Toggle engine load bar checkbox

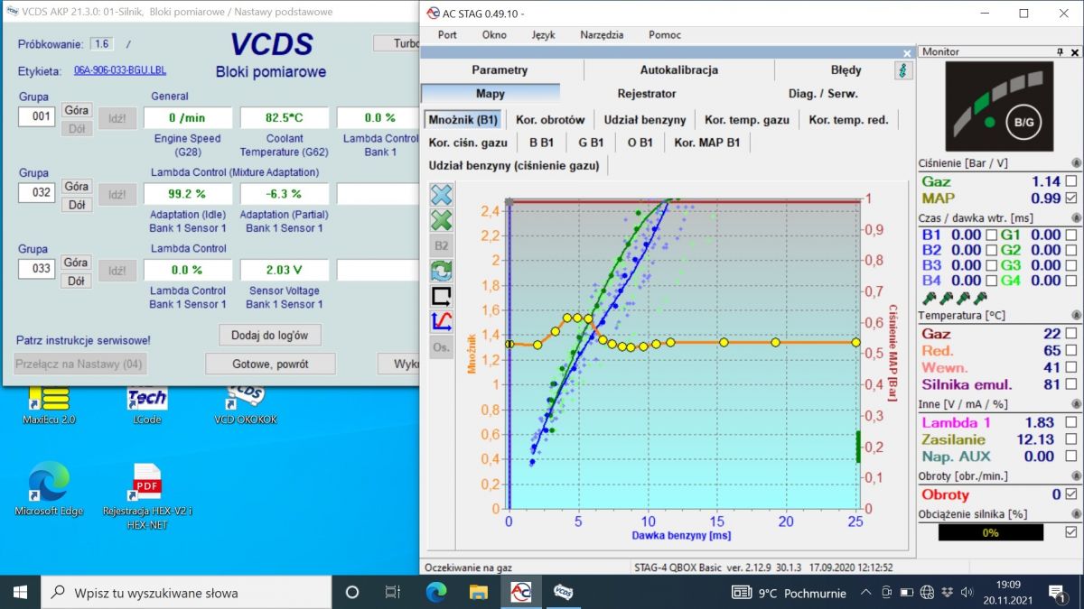(x=1070, y=532)
